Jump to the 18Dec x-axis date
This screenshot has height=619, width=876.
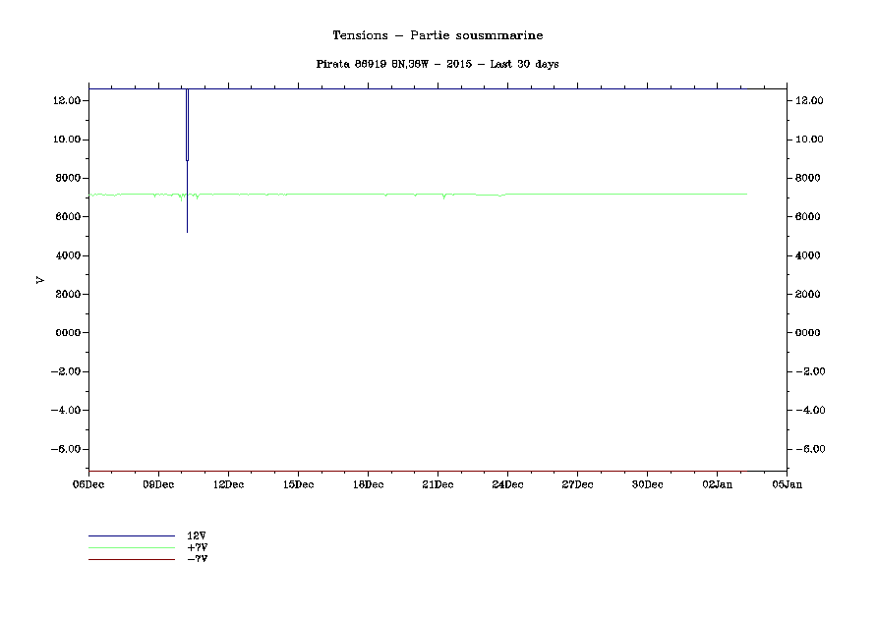point(368,483)
